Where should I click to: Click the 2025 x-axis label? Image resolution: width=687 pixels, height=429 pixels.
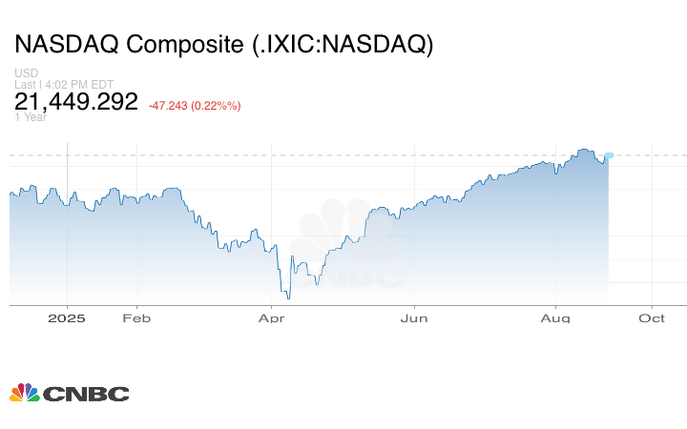click(x=68, y=318)
